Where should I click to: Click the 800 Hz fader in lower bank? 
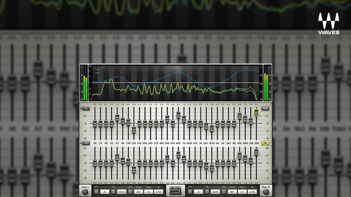point(178,155)
